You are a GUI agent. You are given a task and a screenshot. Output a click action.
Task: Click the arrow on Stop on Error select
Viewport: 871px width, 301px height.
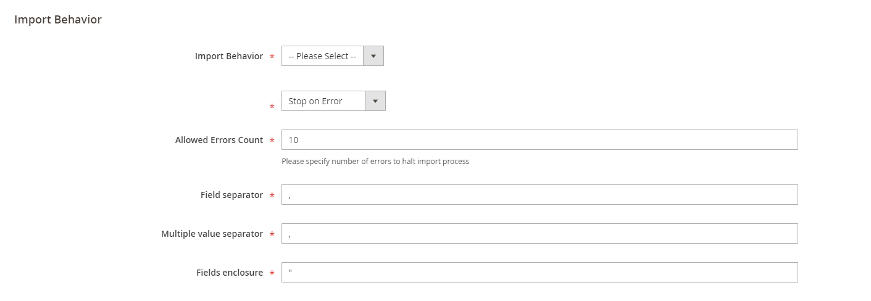coord(375,101)
